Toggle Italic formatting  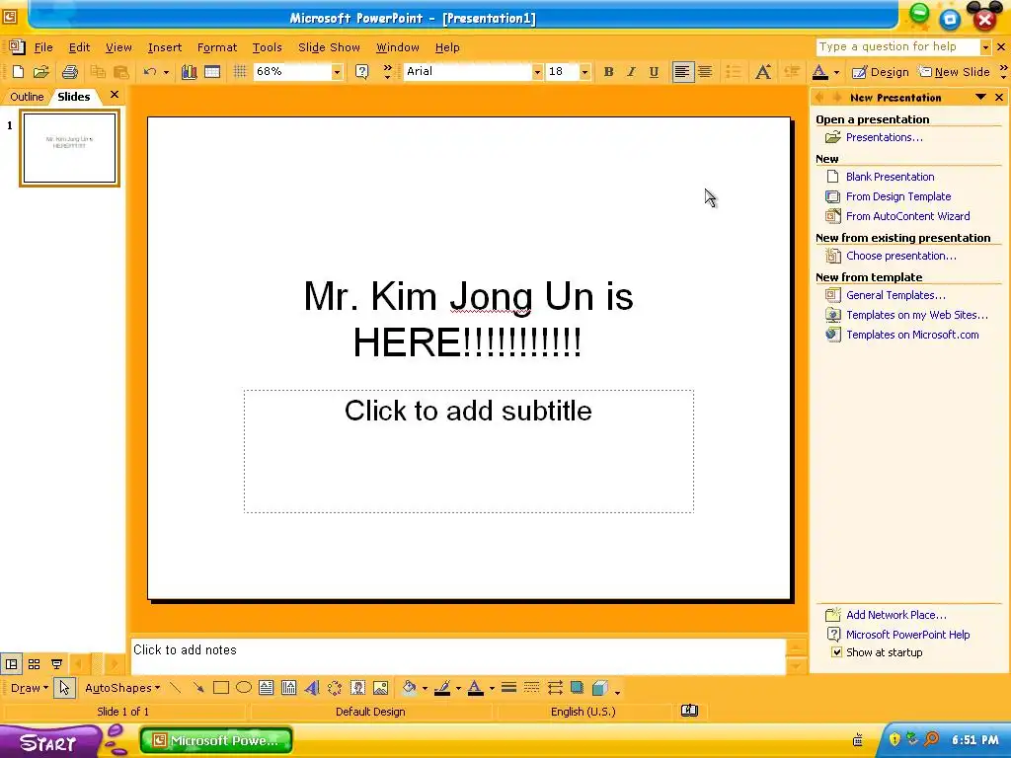(631, 72)
